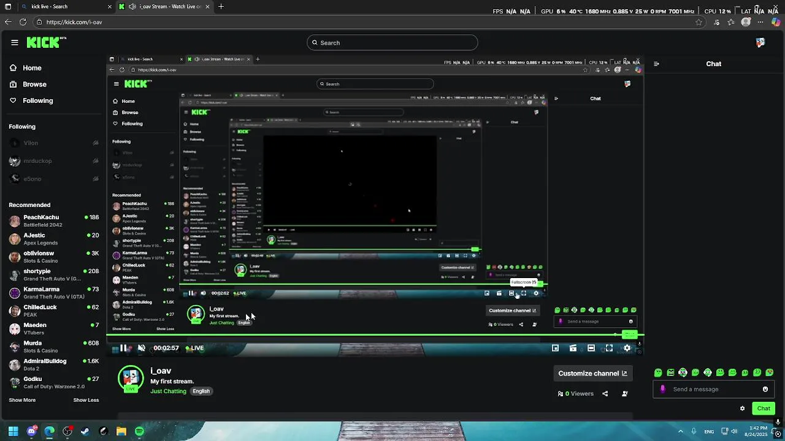The height and width of the screenshot is (441, 785).
Task: Open recommended channel Murda
Action: (x=54, y=347)
